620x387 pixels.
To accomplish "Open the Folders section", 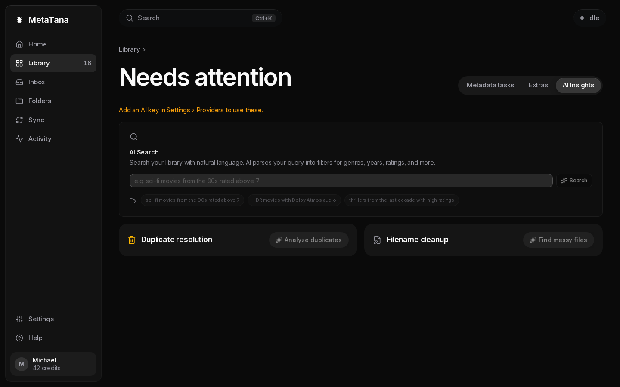I will pos(53,101).
